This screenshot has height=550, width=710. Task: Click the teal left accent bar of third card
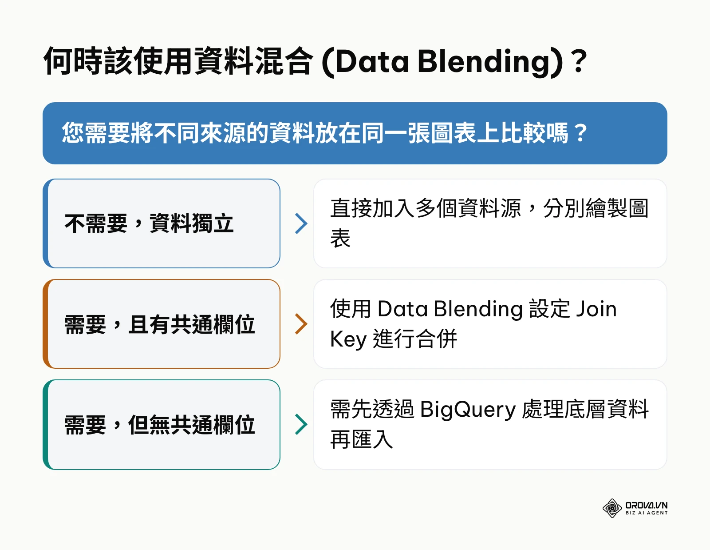pos(45,424)
